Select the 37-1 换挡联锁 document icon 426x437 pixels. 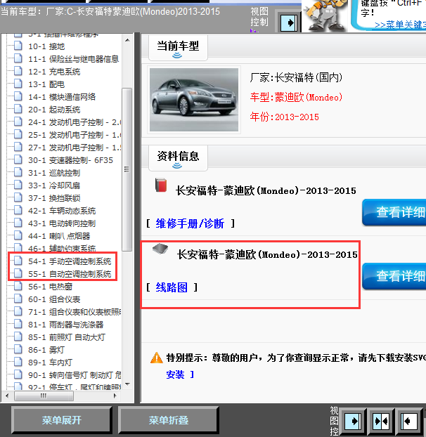pos(18,197)
